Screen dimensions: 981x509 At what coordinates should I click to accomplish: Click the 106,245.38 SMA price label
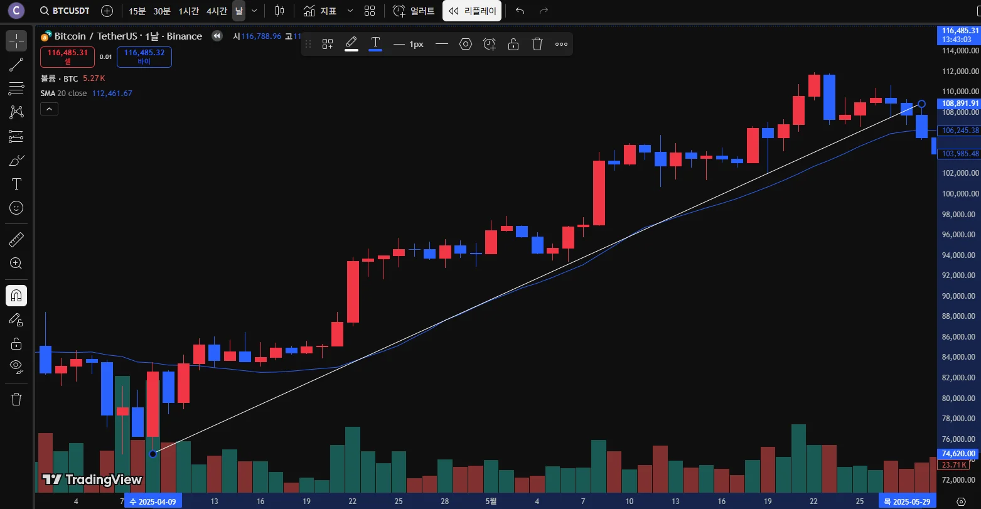958,131
